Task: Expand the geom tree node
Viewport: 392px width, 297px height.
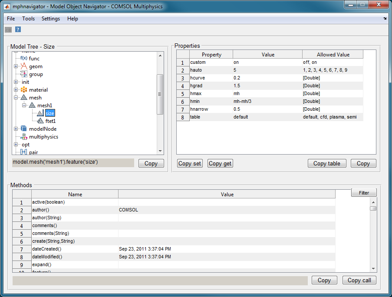Action: (16, 66)
